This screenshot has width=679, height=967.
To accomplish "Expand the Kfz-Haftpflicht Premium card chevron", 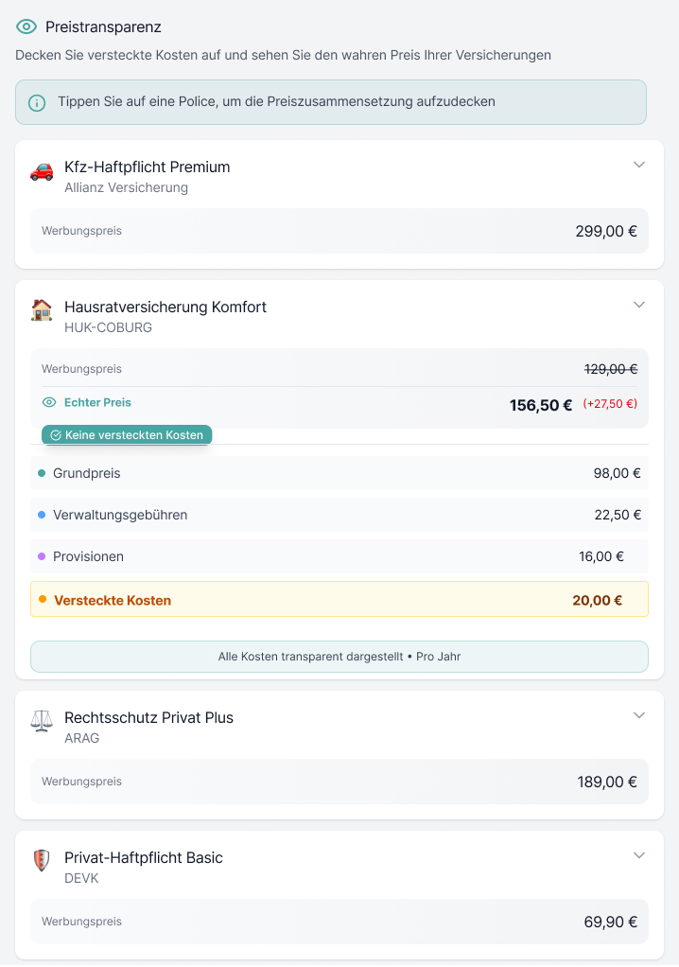I will pyautogui.click(x=639, y=165).
